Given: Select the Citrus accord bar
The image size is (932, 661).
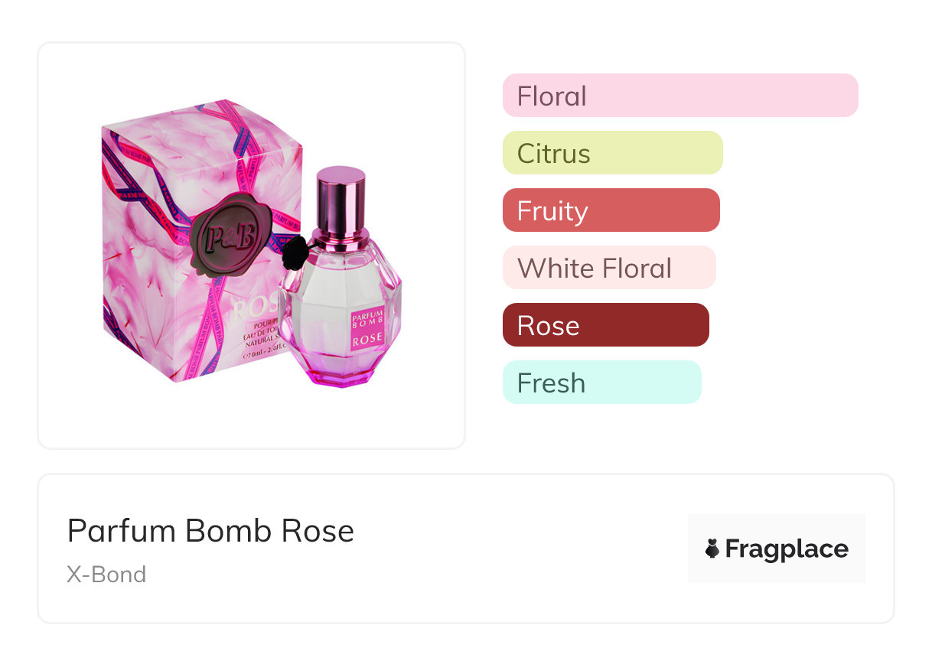Looking at the screenshot, I should pos(612,153).
